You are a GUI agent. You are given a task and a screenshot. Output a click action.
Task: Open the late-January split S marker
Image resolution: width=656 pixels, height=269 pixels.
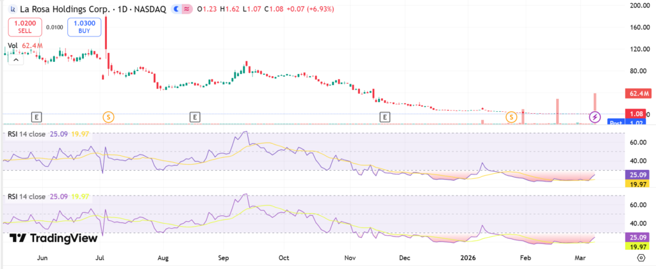click(511, 117)
